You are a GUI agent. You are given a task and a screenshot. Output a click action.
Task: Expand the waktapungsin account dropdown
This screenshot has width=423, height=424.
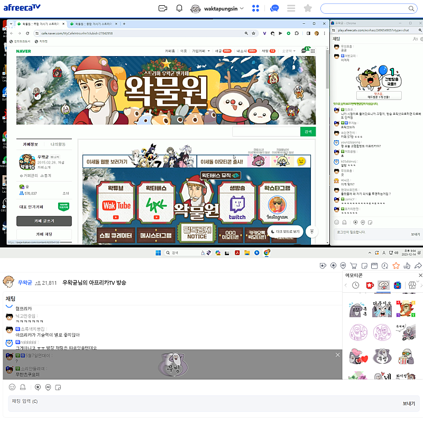(242, 8)
